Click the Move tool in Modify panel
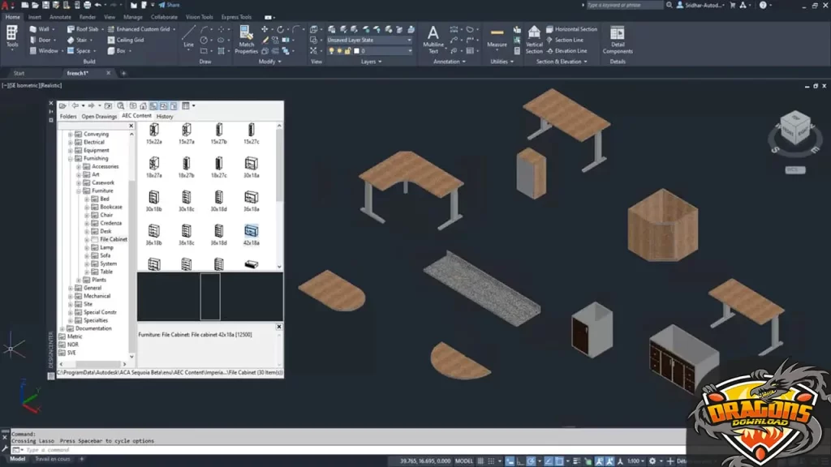This screenshot has height=467, width=831. [265, 29]
